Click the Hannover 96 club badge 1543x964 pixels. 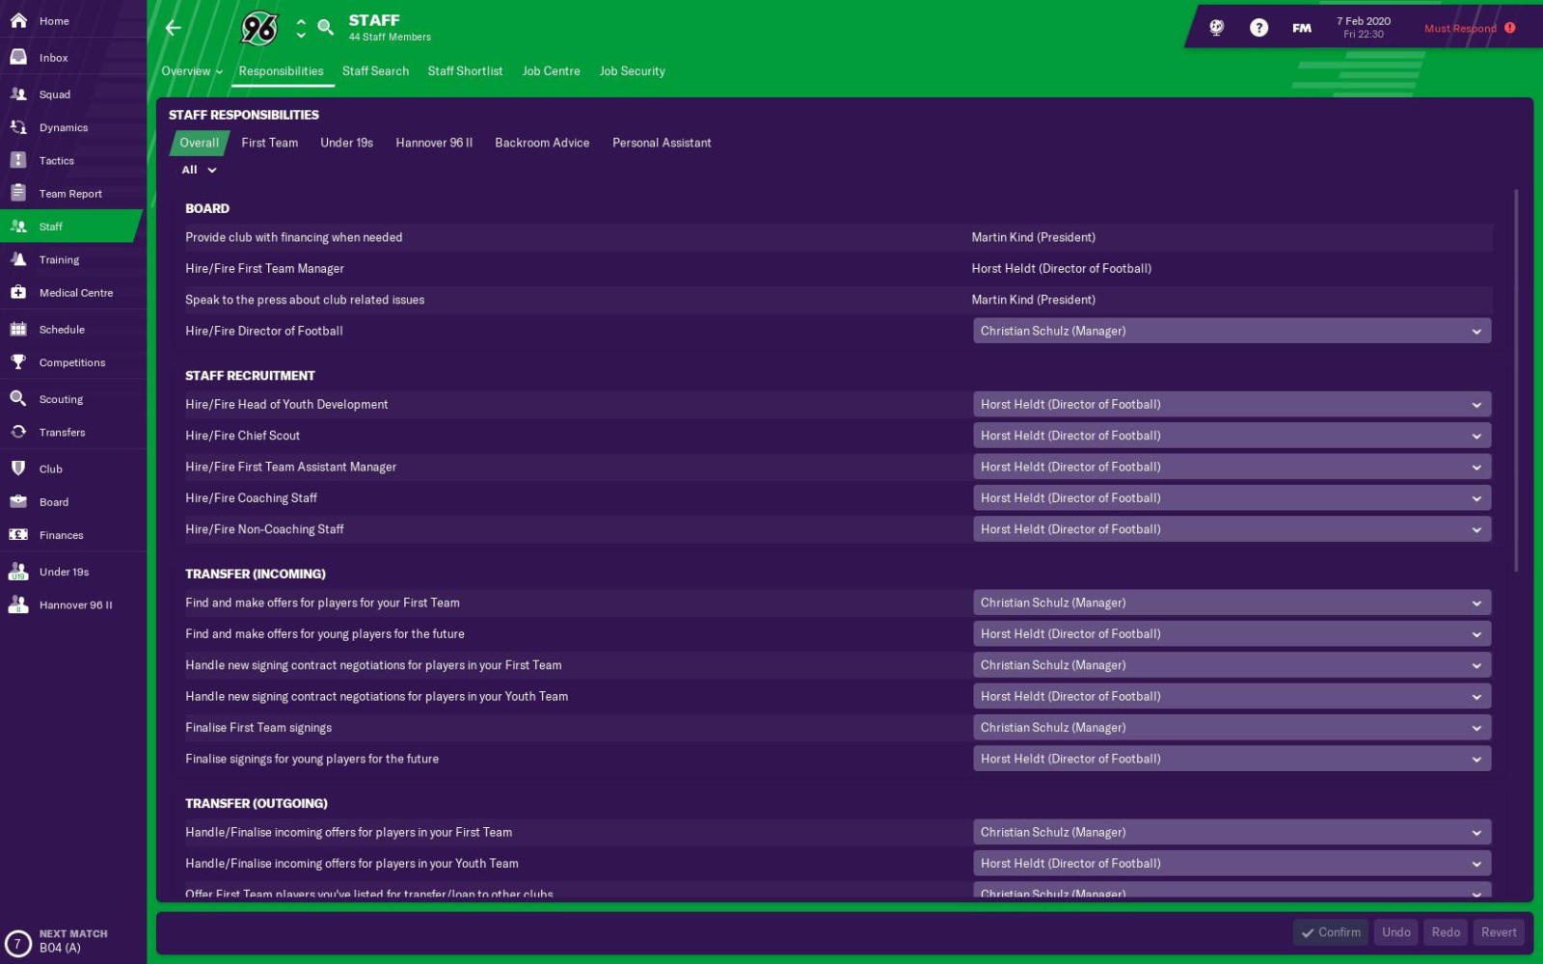point(258,29)
